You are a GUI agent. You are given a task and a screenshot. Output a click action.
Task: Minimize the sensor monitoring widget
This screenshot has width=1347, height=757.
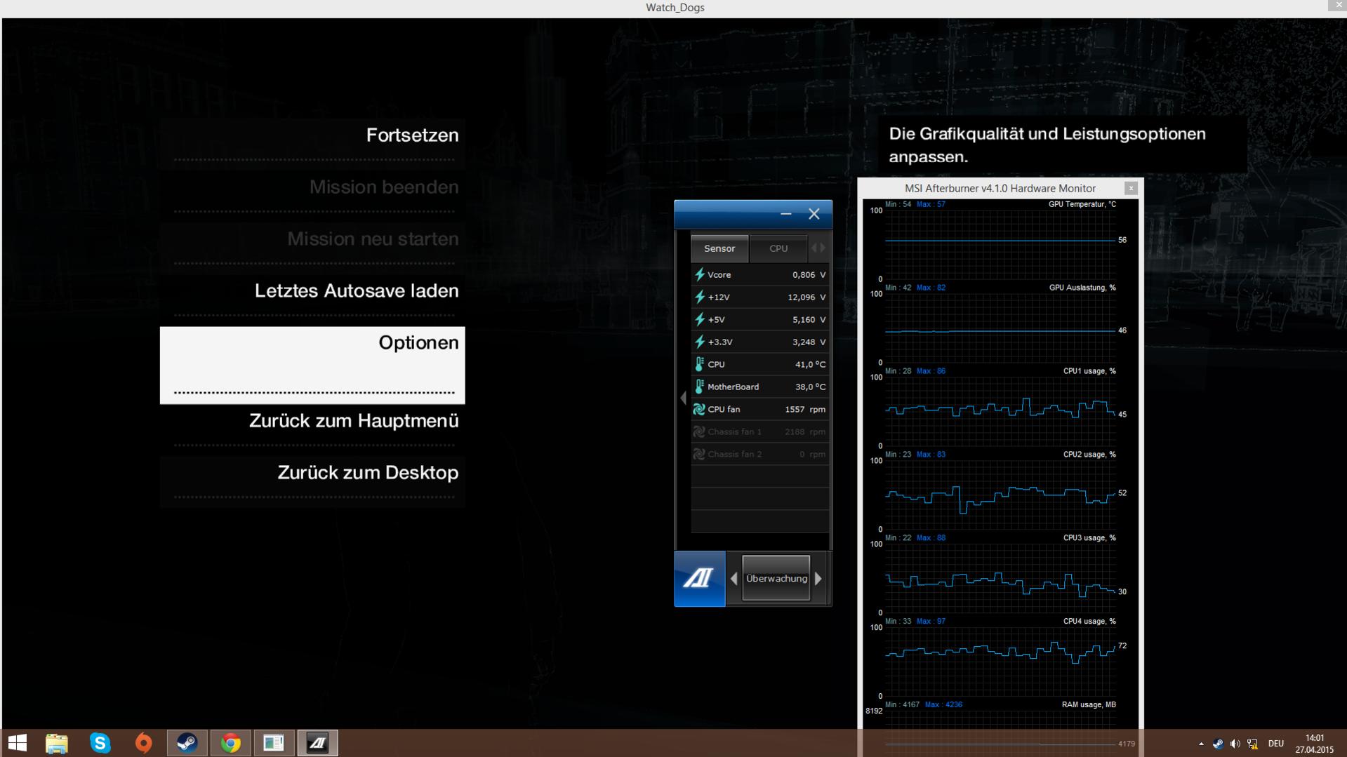786,214
